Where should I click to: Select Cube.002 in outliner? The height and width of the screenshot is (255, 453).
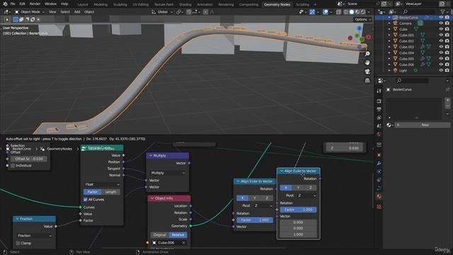(x=406, y=41)
